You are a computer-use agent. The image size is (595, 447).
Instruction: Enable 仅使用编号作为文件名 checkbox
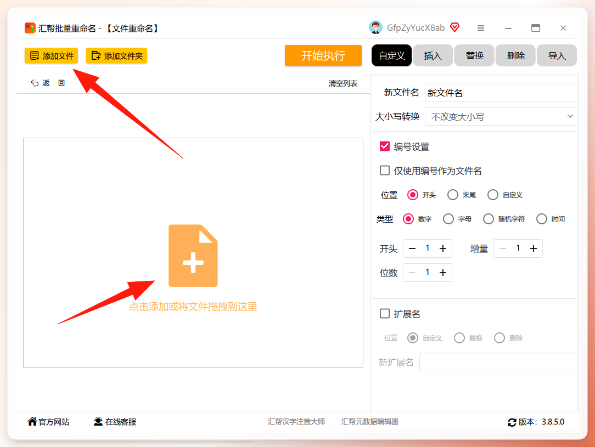(x=385, y=171)
